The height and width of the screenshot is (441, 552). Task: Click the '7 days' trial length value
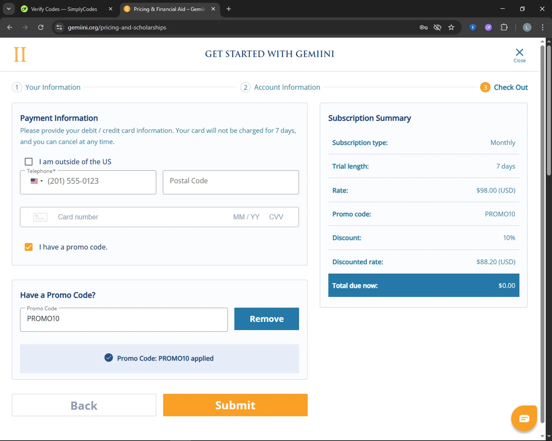tap(506, 166)
